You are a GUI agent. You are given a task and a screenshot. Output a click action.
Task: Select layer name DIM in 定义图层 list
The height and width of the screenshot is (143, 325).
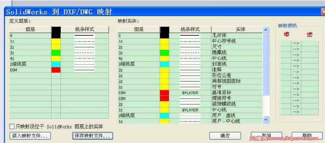(30, 70)
